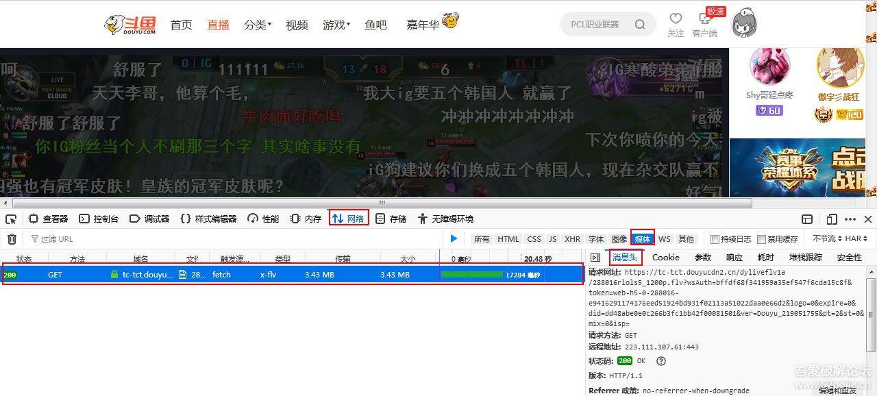Click the blue play button in the filter bar
Image resolution: width=877 pixels, height=396 pixels.
(454, 238)
